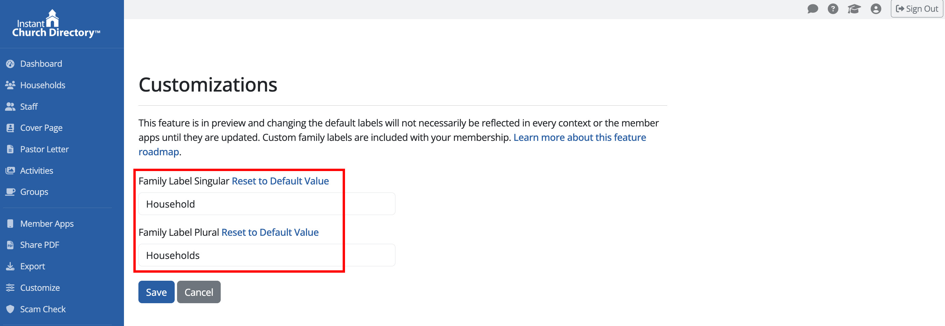Click the Instant Church Directory logo
The width and height of the screenshot is (945, 326).
coord(56,24)
